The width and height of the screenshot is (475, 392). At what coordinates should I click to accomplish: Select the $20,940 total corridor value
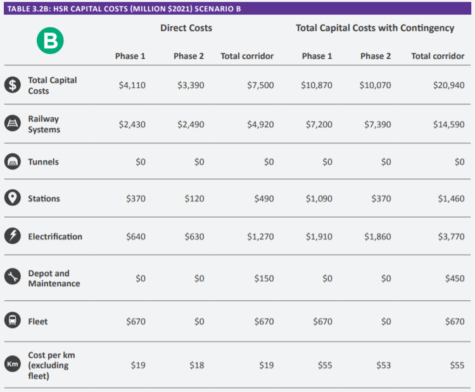pyautogui.click(x=448, y=85)
